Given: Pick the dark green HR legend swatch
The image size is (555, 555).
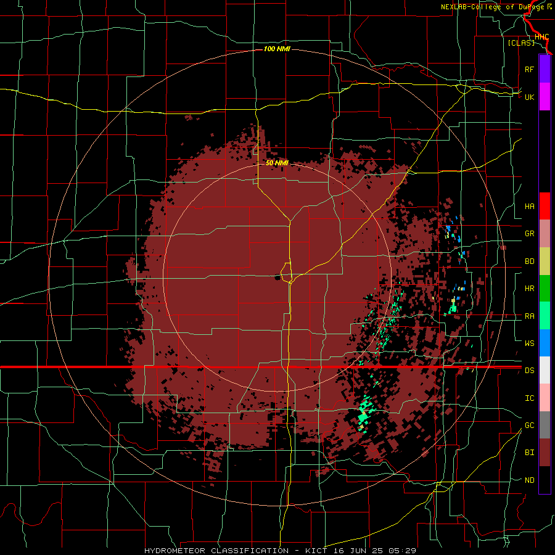Looking at the screenshot, I should pyautogui.click(x=545, y=288).
